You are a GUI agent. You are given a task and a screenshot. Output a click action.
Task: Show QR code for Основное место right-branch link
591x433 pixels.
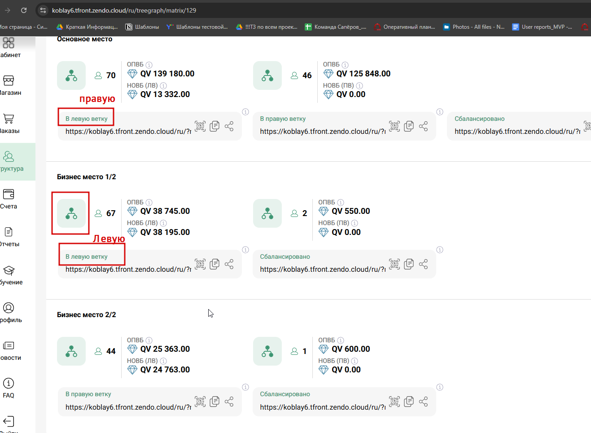point(394,126)
